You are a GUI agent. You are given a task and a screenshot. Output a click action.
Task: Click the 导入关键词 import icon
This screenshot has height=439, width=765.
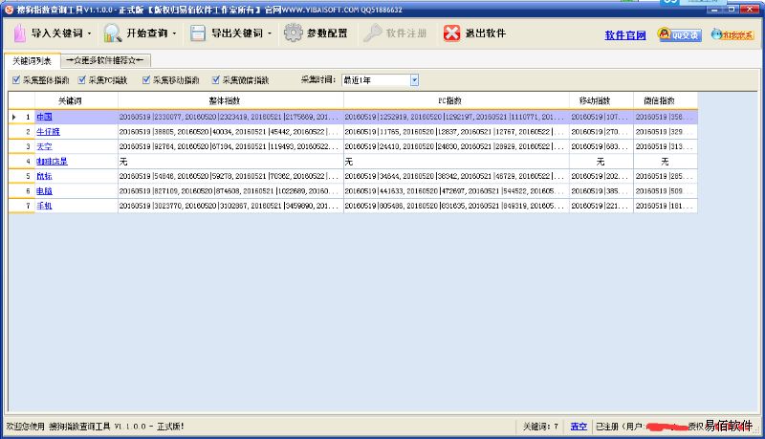point(20,33)
